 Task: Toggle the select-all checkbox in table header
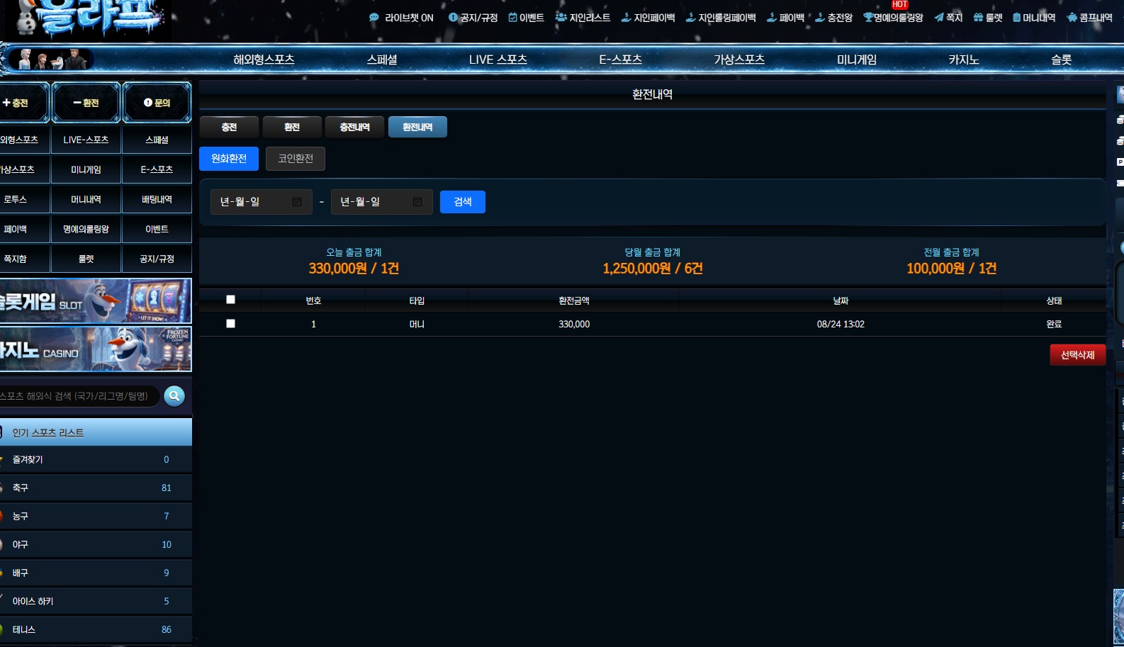point(230,300)
